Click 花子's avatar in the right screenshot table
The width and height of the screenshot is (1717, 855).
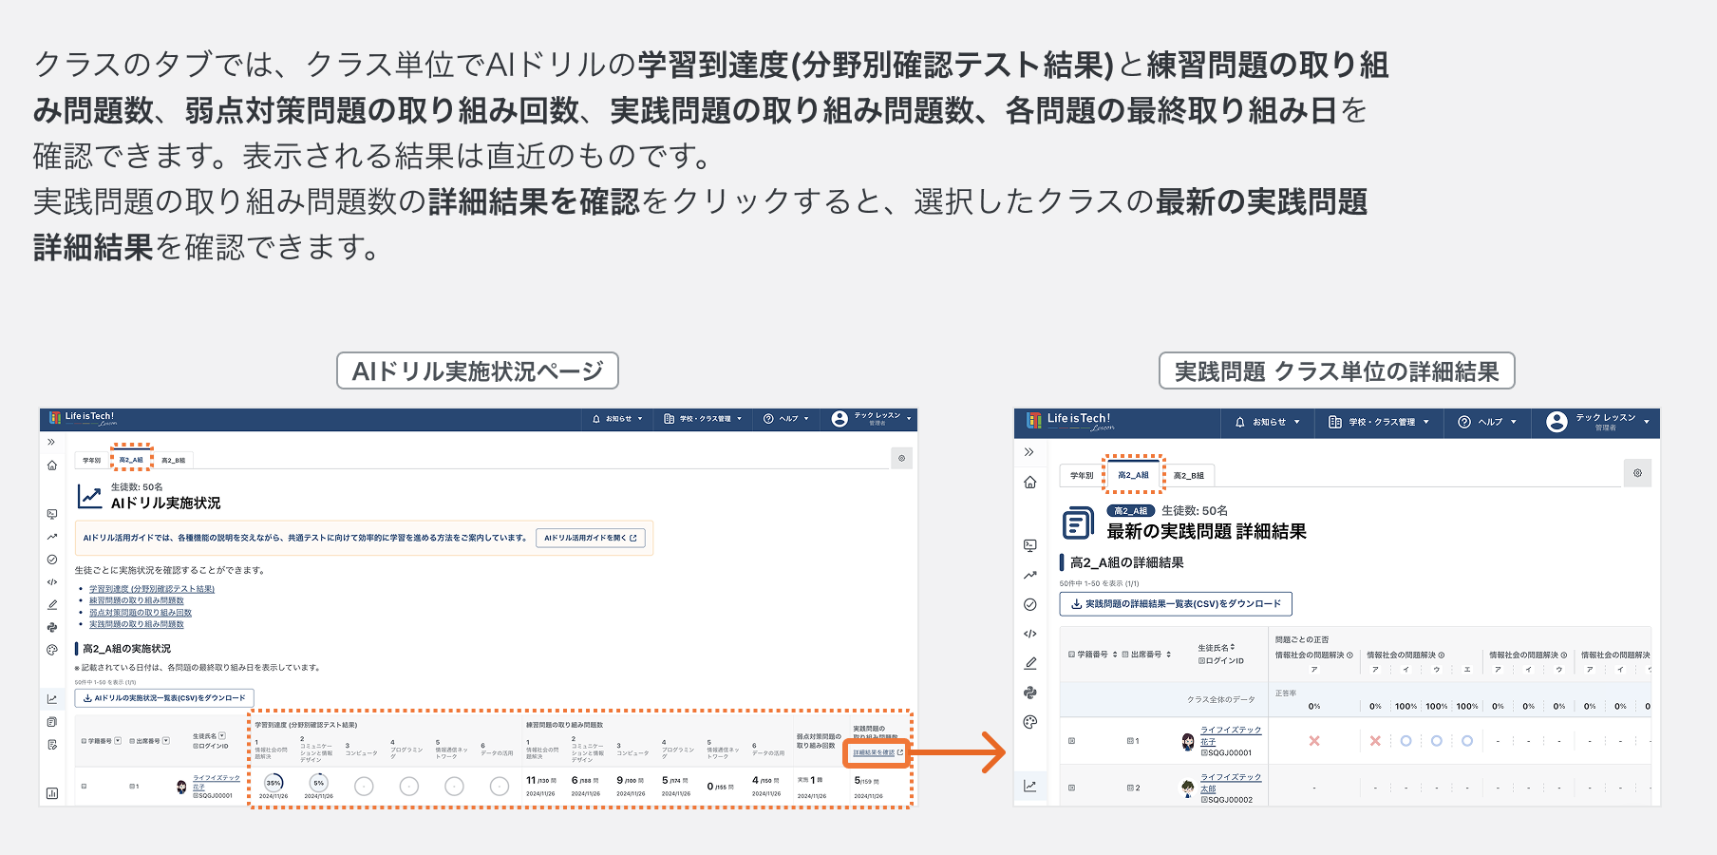point(1187,742)
